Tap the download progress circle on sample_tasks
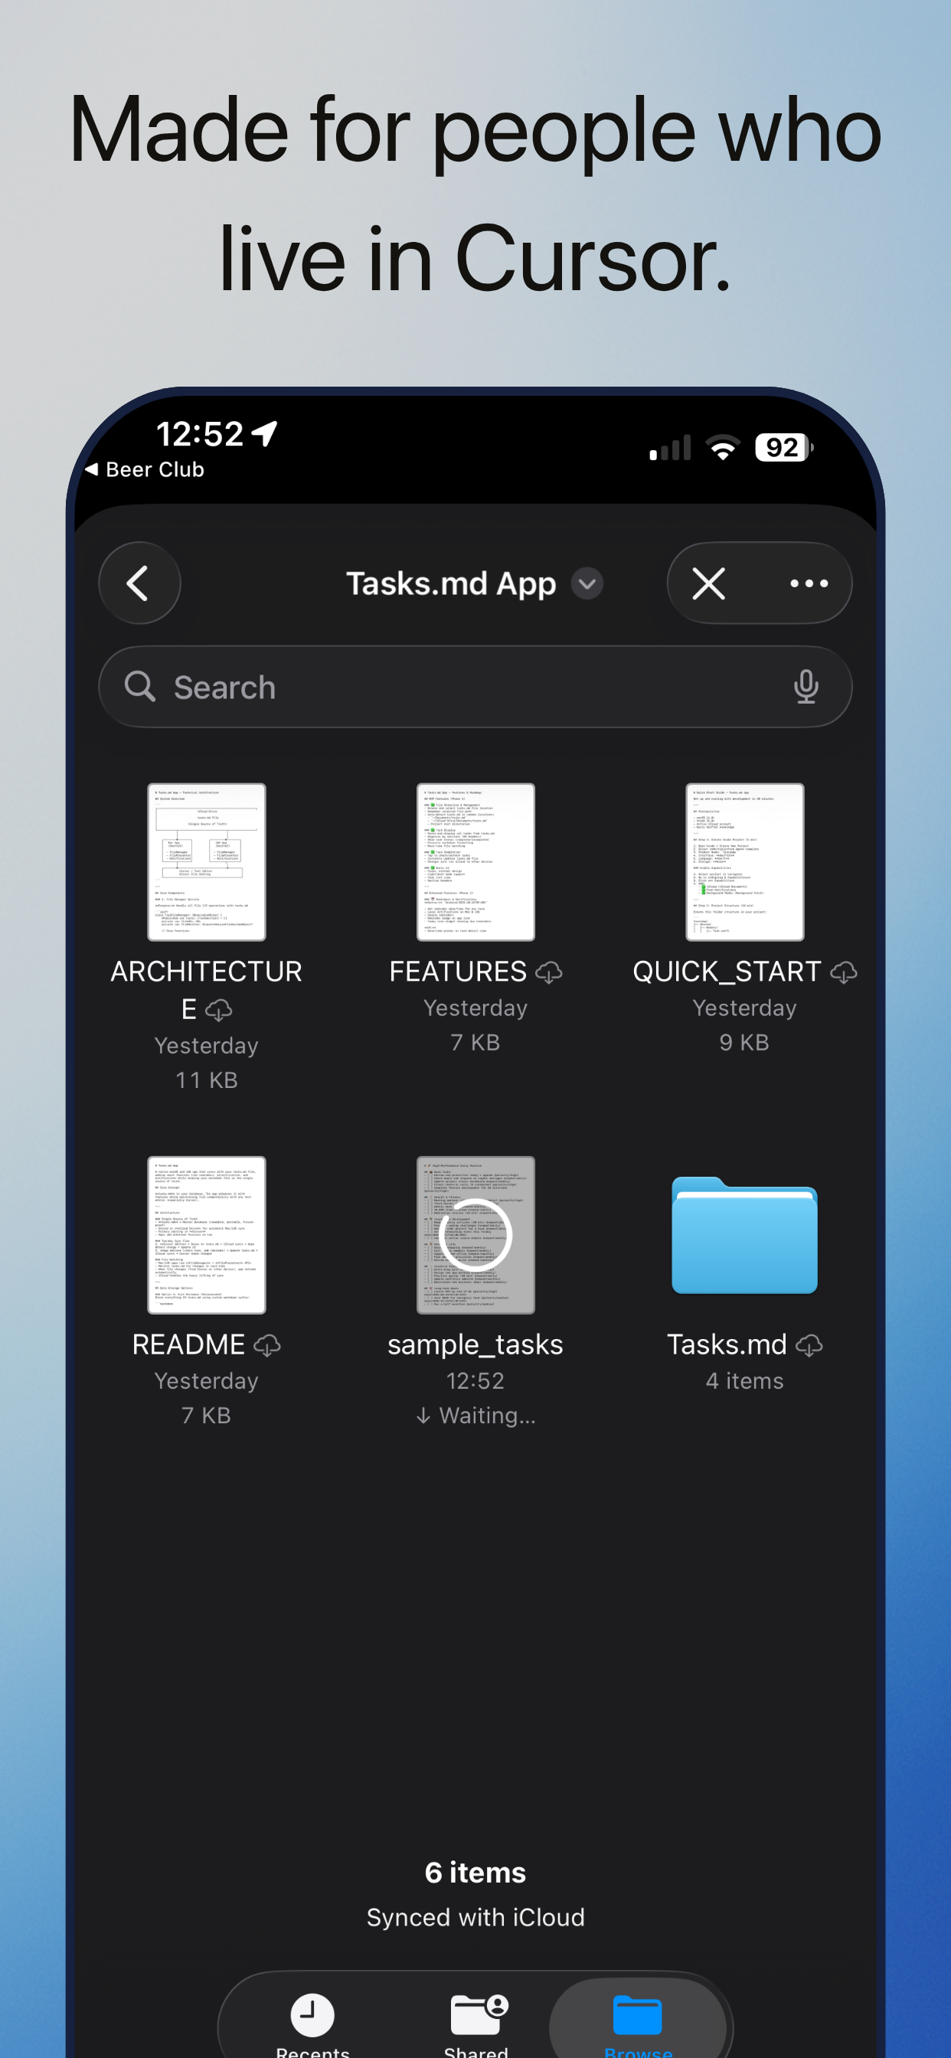 475,1235
